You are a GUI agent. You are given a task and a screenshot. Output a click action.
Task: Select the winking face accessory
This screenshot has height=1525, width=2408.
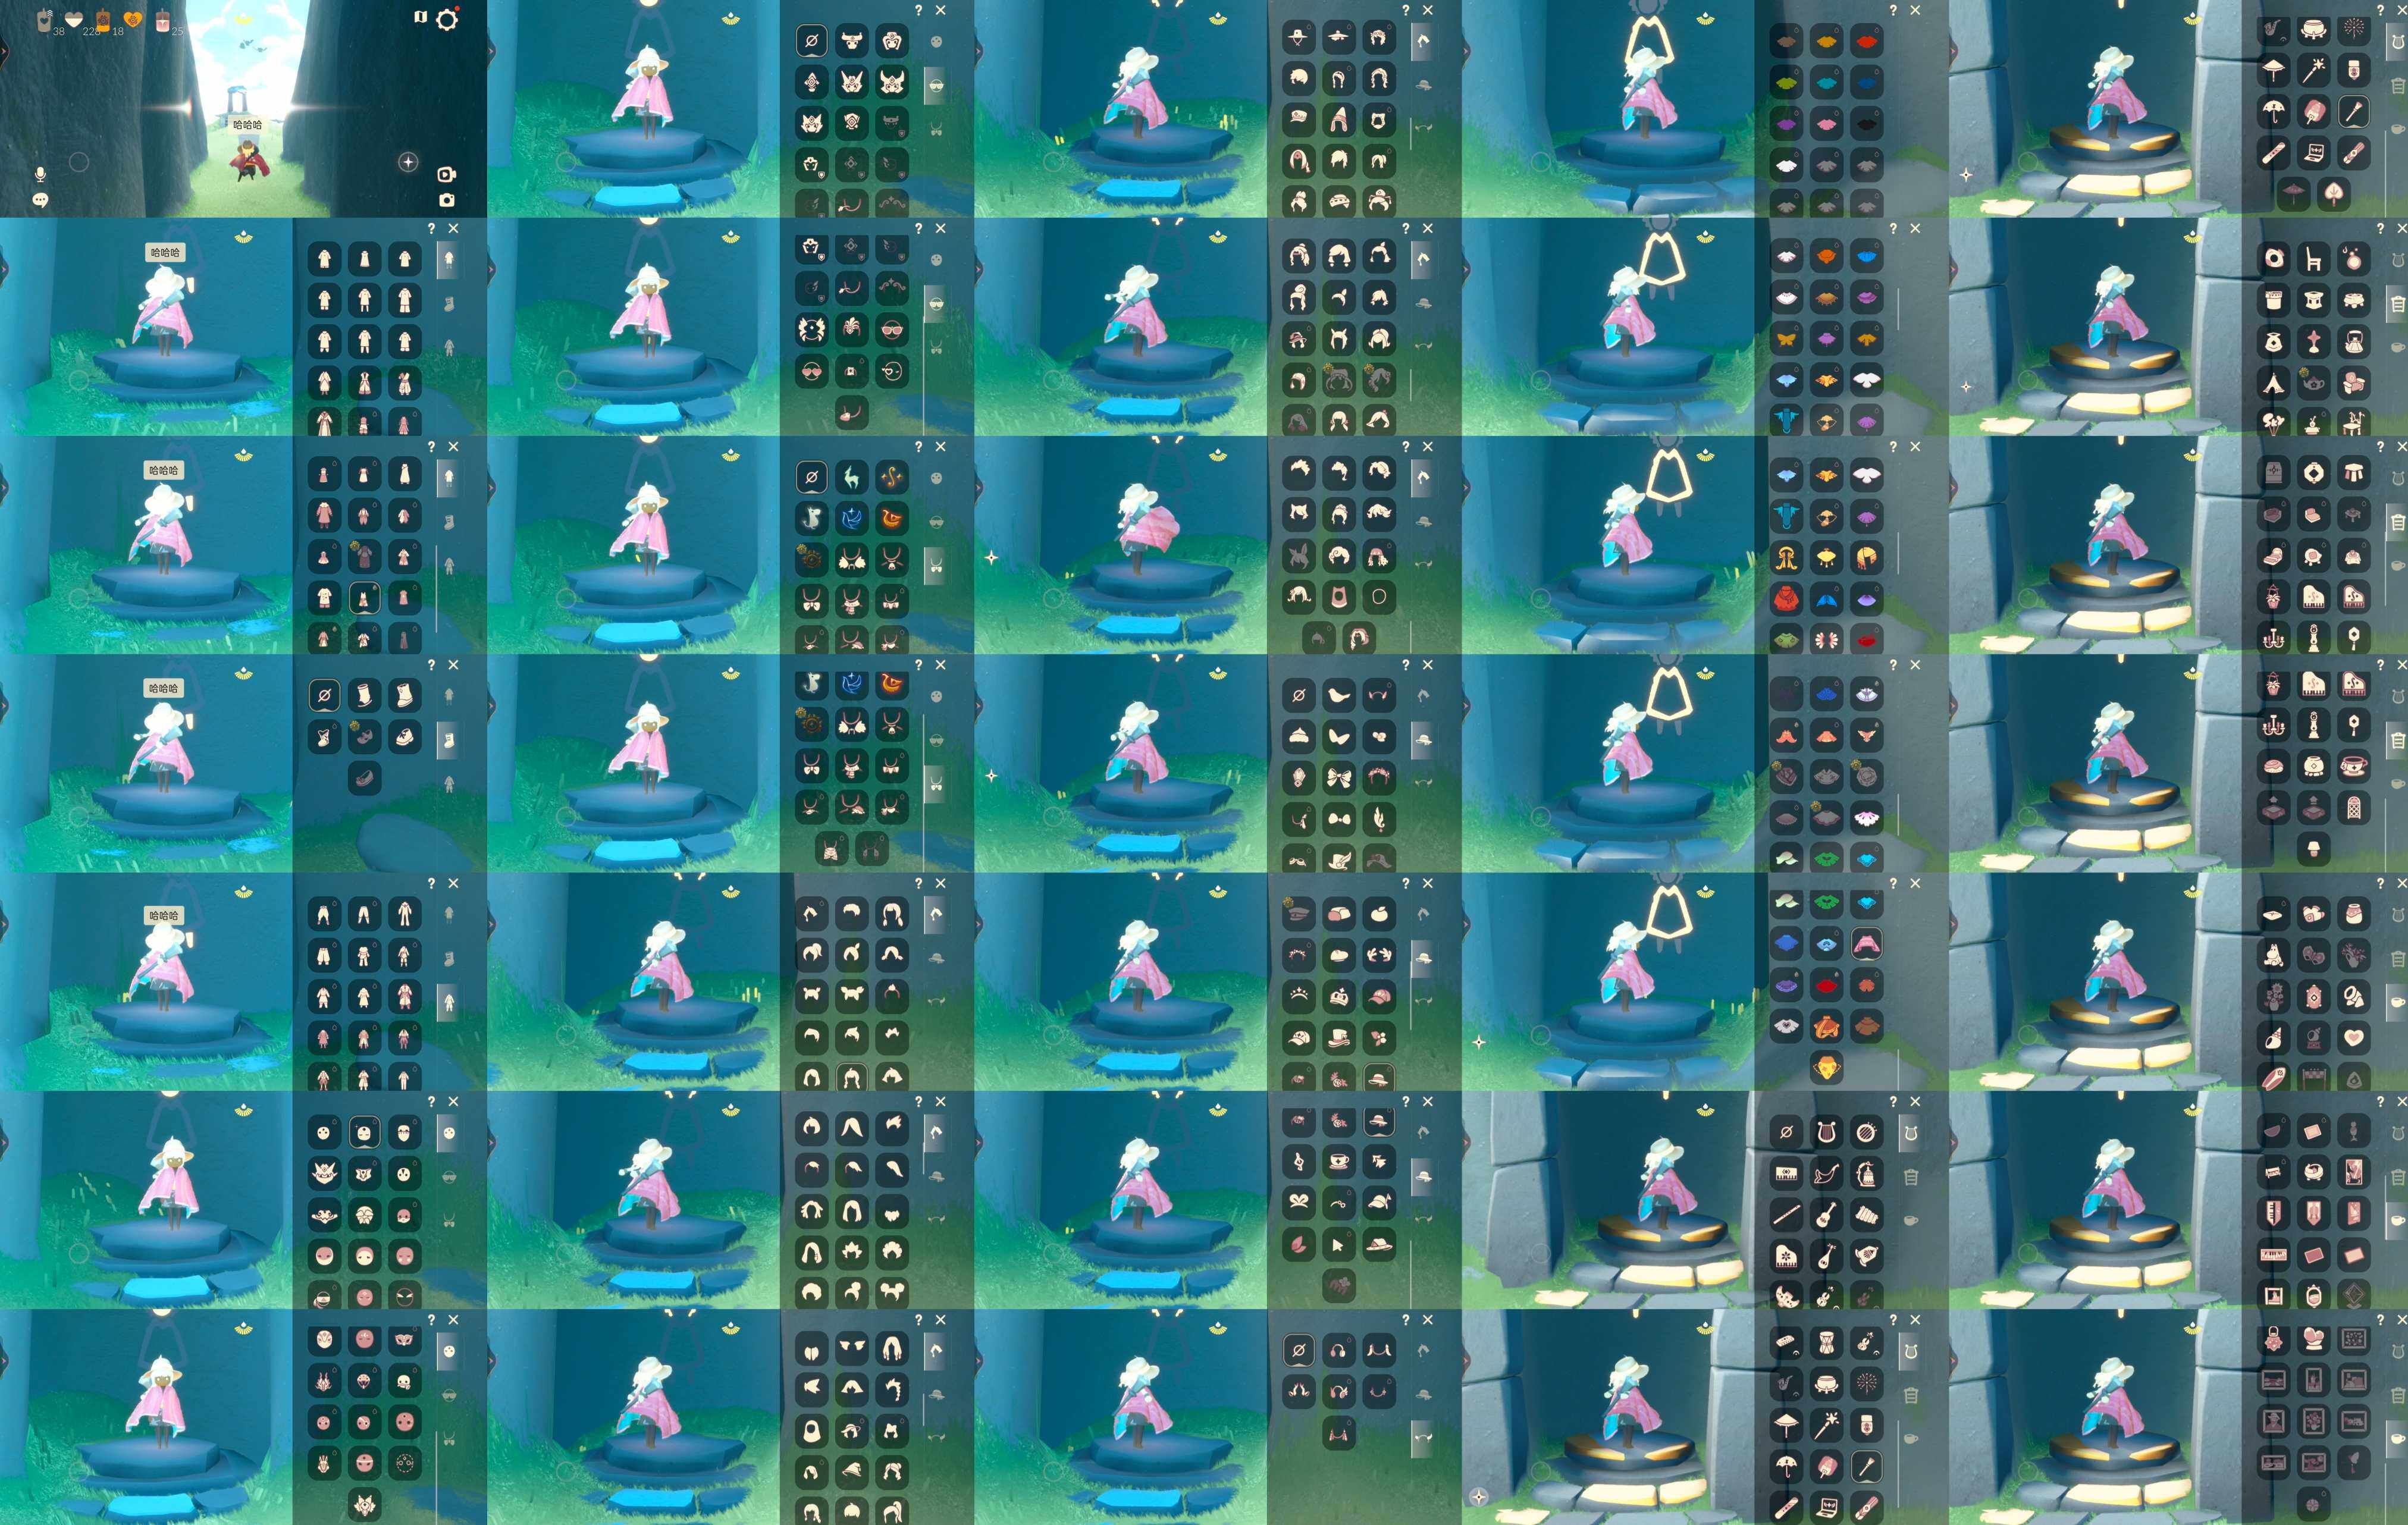click(x=892, y=371)
